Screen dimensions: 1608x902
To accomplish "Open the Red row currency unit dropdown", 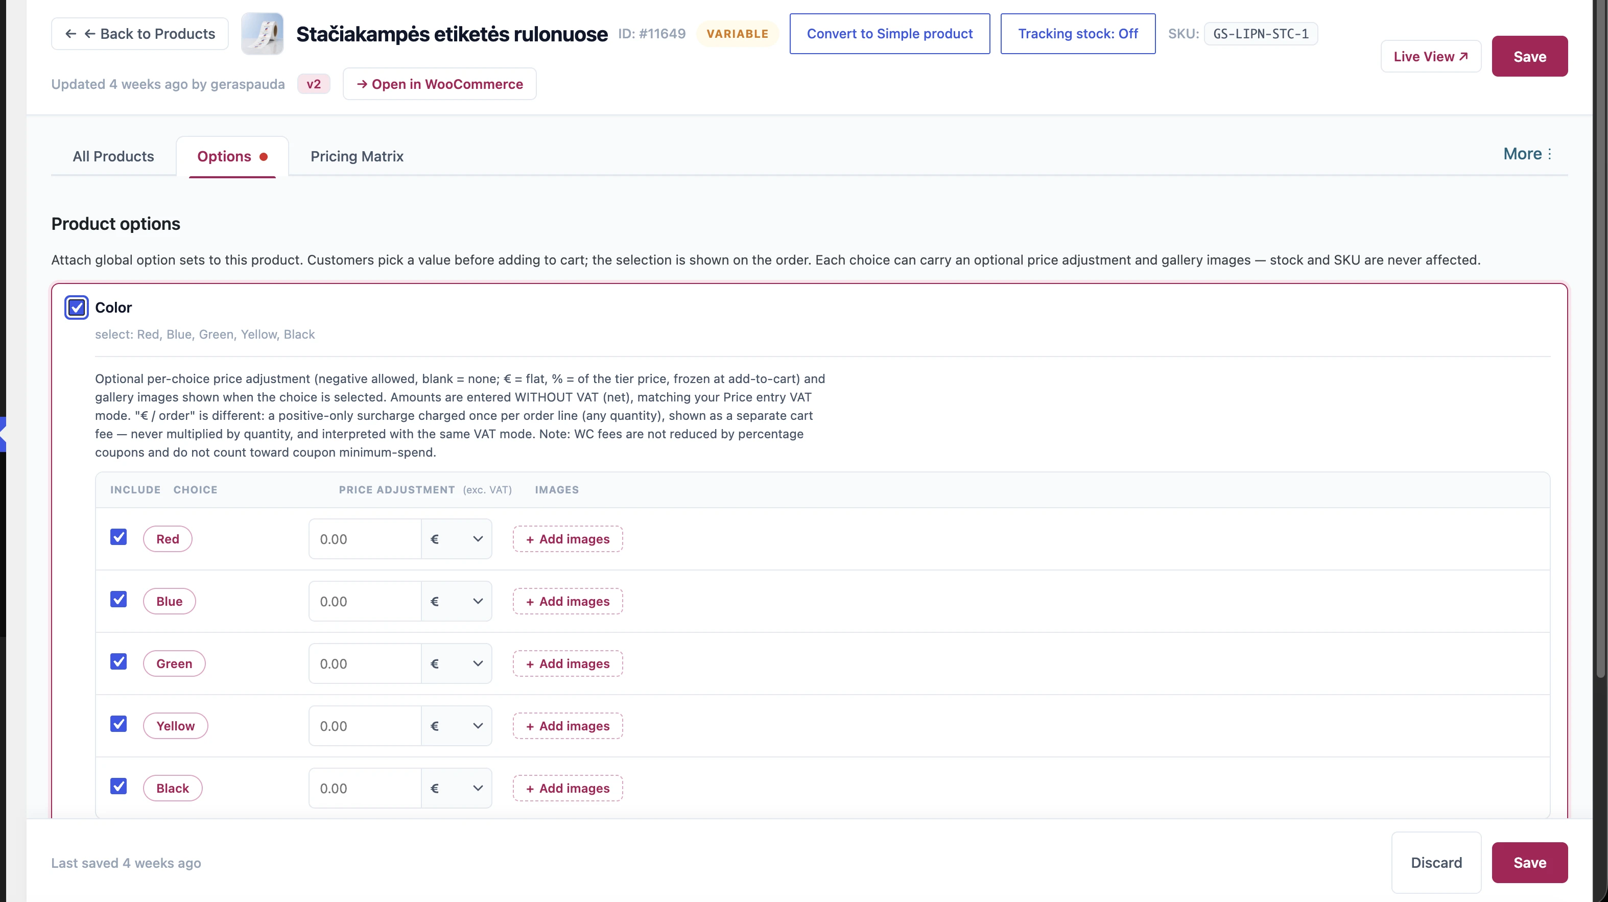I will pyautogui.click(x=456, y=539).
